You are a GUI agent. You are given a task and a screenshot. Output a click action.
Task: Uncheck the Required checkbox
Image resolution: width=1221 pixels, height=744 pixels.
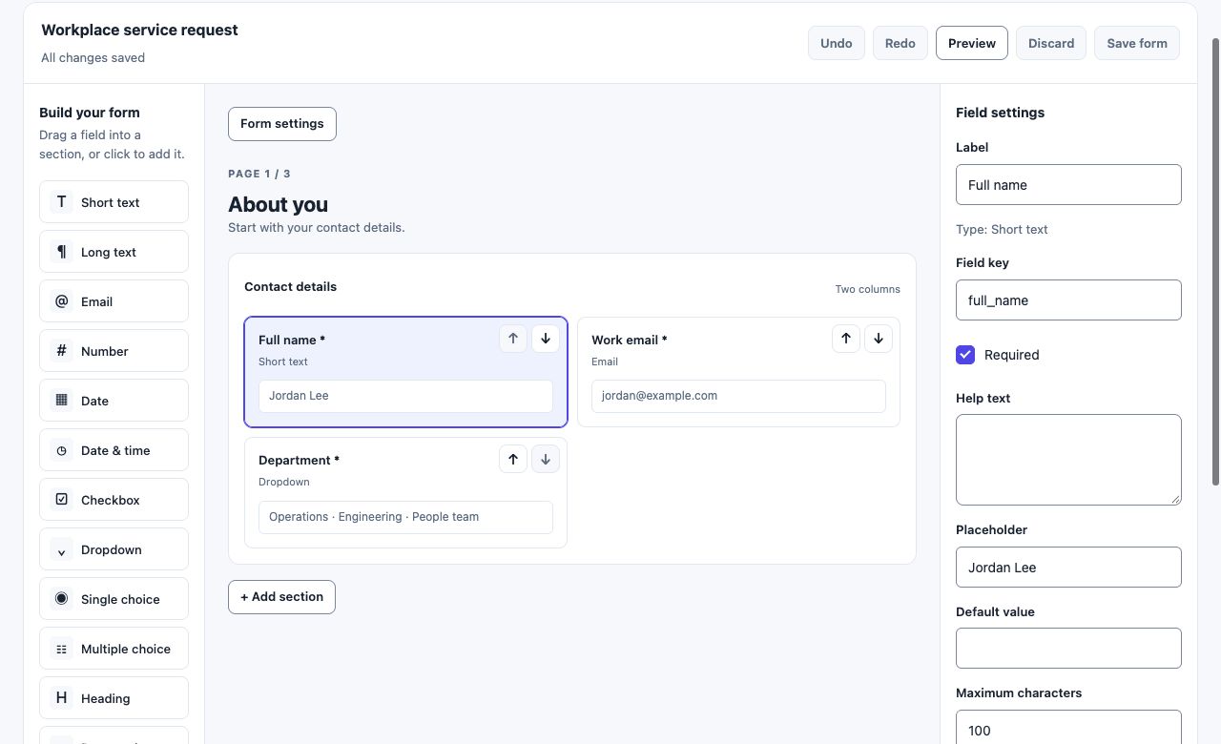965,355
